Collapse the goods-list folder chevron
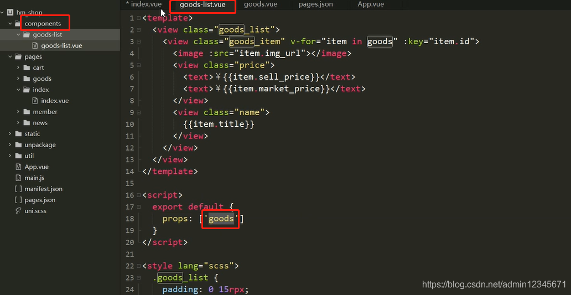The image size is (571, 295). coord(18,35)
